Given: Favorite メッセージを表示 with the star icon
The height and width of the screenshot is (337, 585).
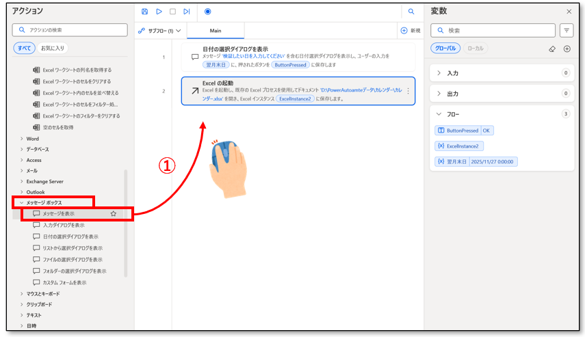Looking at the screenshot, I should coord(114,214).
